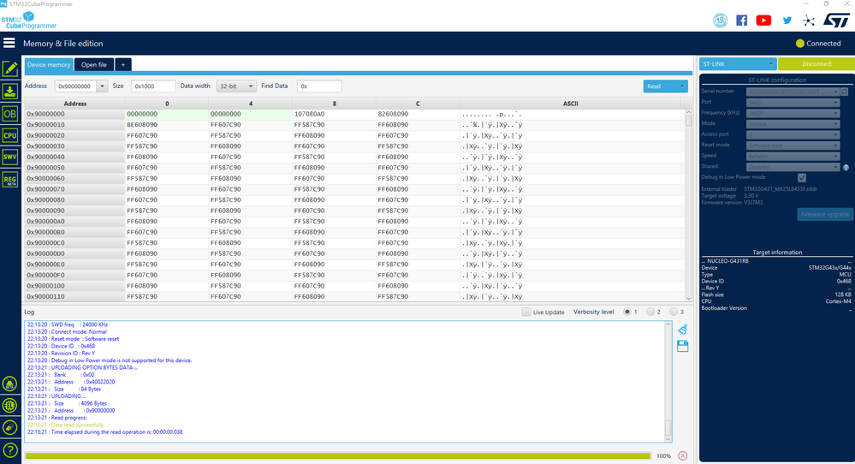Screen dimensions: 855x464
Task: Select cell 107080A0 in first row
Action: (335, 114)
